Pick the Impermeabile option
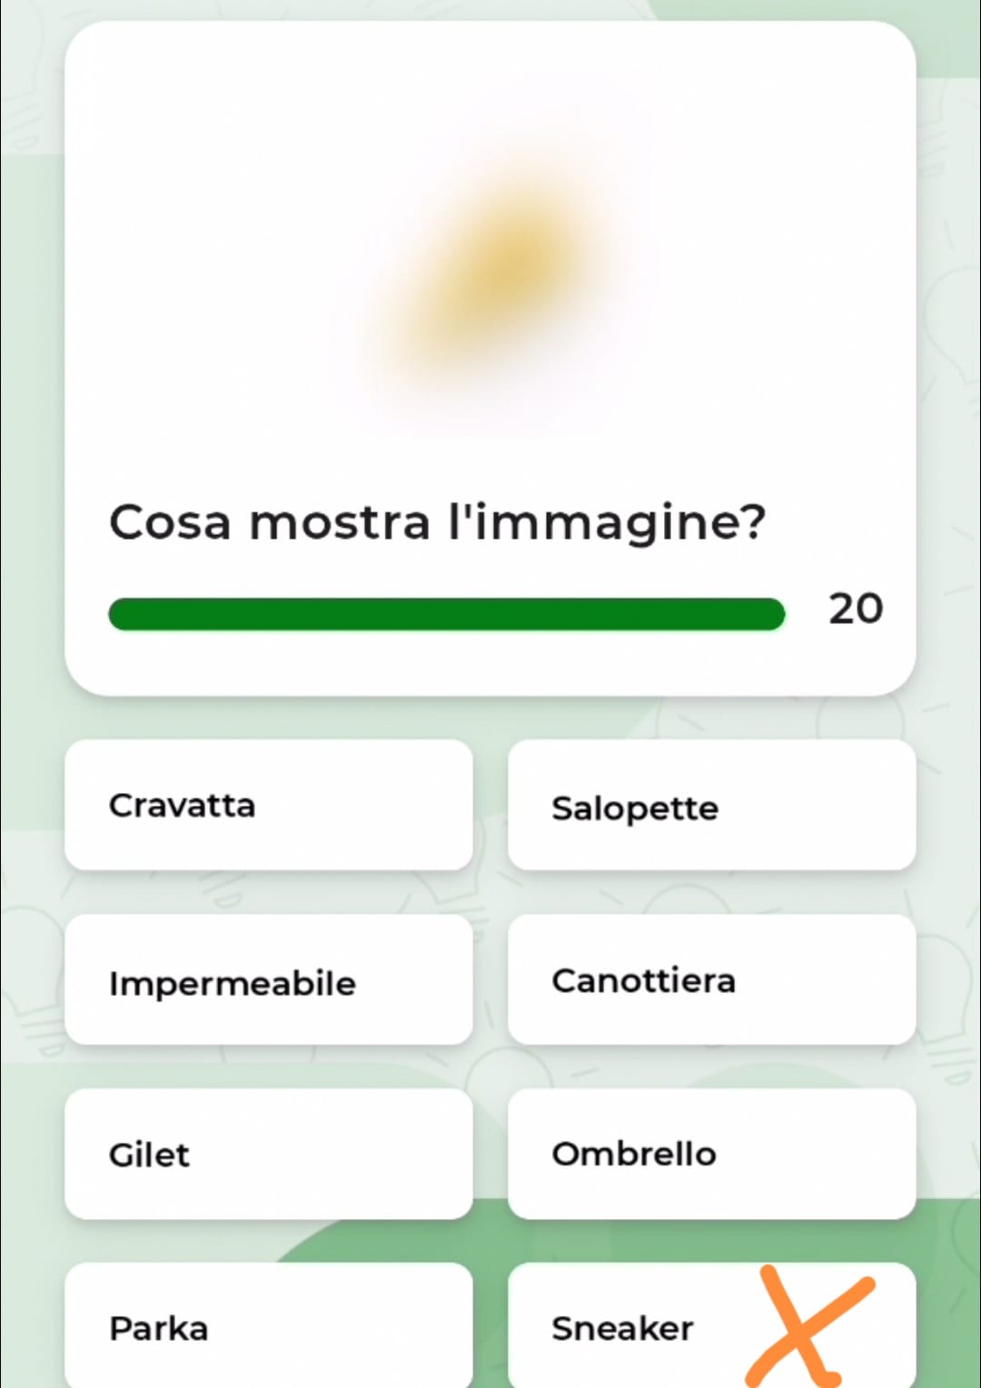The width and height of the screenshot is (981, 1388). tap(269, 980)
